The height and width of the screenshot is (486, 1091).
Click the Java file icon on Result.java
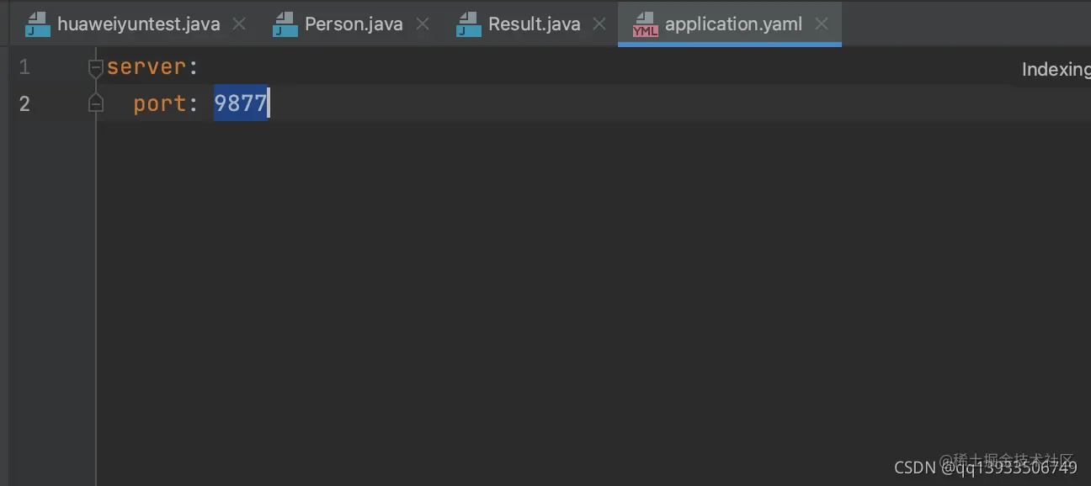point(469,24)
